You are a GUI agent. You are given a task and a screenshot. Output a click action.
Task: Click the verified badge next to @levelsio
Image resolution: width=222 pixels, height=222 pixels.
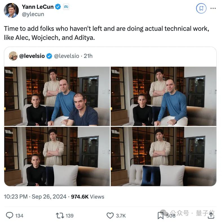pyautogui.click(x=49, y=56)
